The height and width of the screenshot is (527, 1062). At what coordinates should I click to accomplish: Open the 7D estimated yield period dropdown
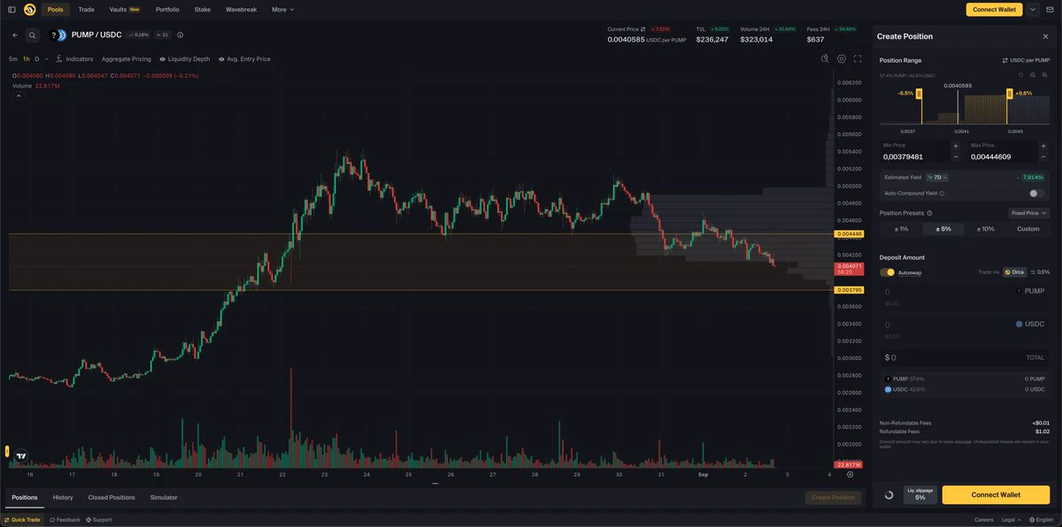pyautogui.click(x=937, y=178)
